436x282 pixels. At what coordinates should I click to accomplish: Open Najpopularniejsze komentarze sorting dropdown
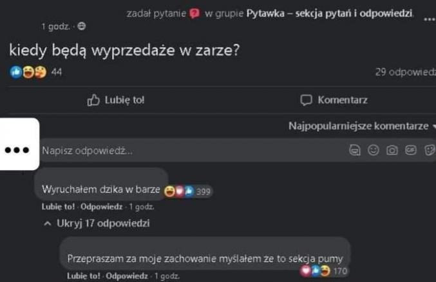coord(362,126)
